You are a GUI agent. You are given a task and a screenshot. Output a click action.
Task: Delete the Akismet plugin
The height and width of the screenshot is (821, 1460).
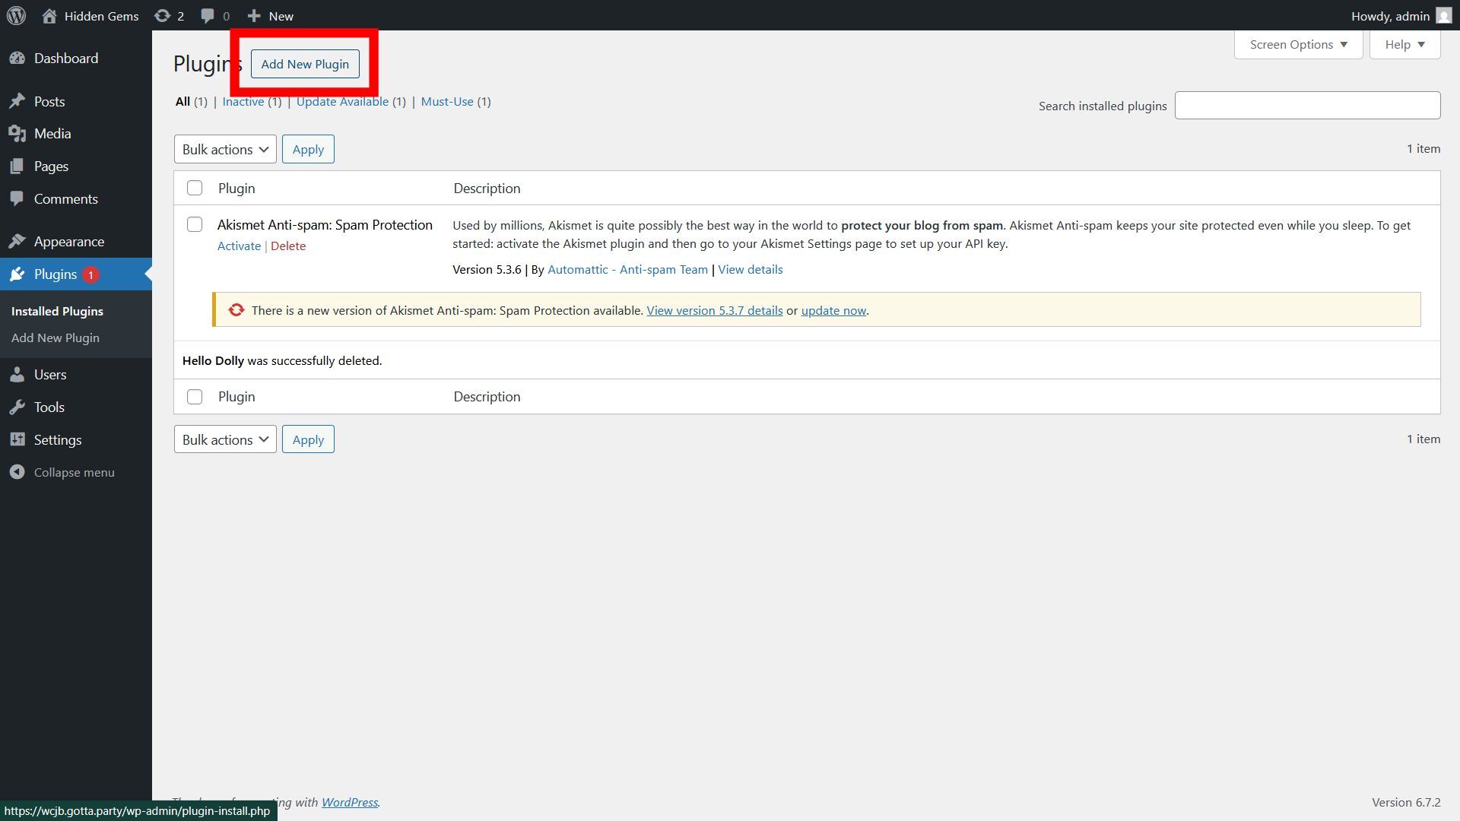tap(288, 246)
